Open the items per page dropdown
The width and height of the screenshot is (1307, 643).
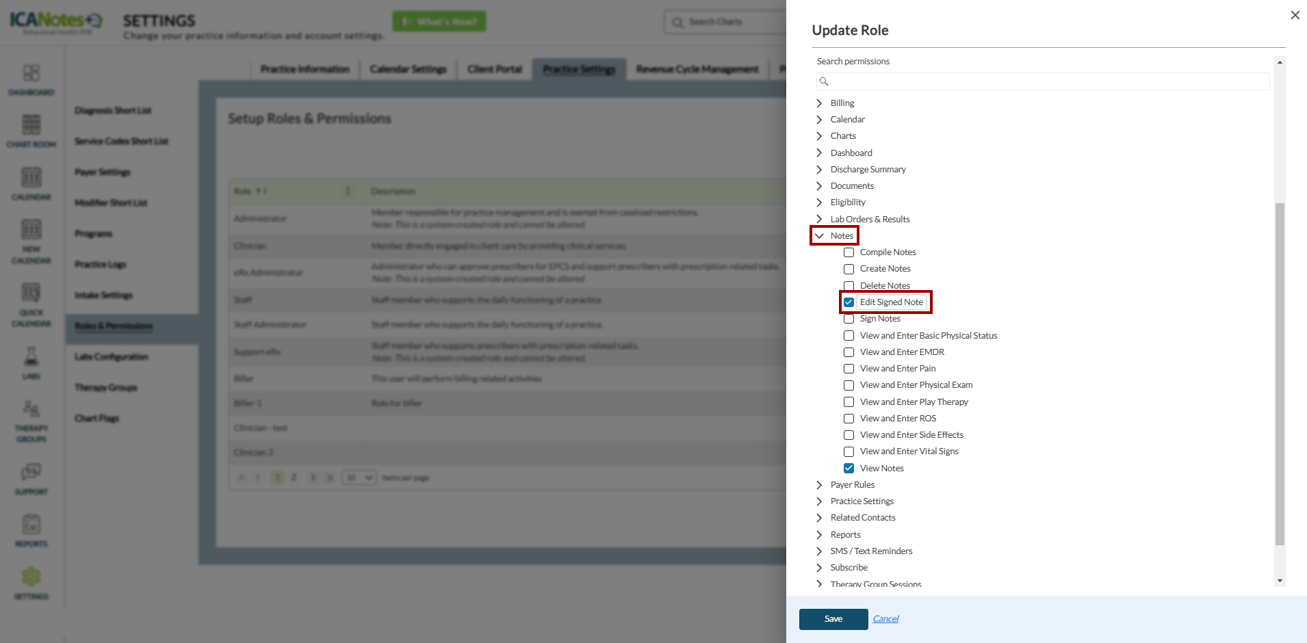point(359,477)
